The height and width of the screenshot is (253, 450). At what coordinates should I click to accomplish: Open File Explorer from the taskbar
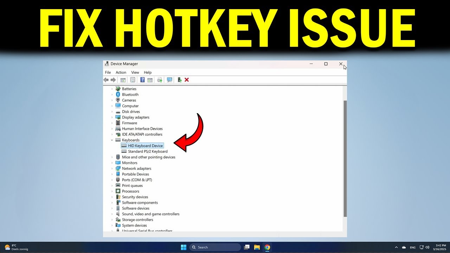point(257,247)
